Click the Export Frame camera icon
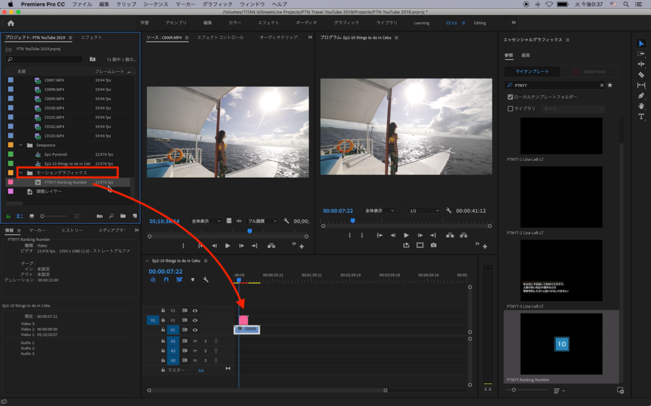The height and width of the screenshot is (406, 651). pos(434,245)
